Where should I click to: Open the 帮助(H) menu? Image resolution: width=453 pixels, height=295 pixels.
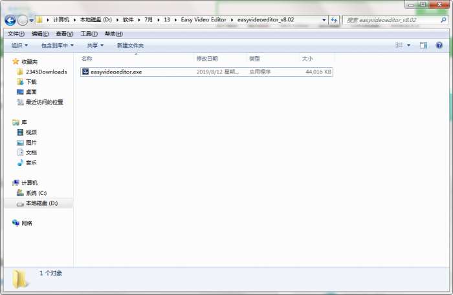coord(113,34)
